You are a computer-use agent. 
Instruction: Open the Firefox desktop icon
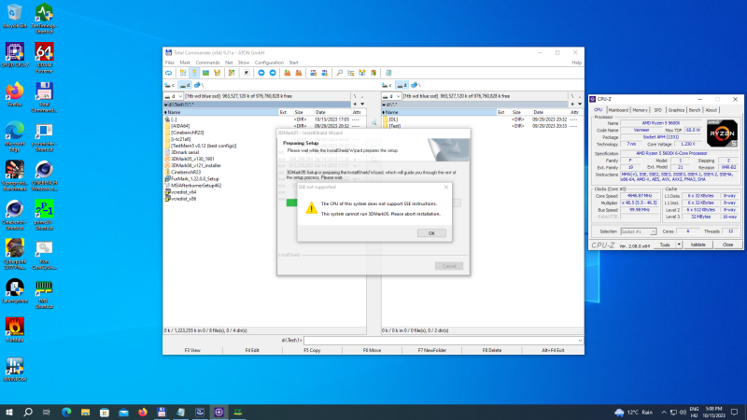[x=14, y=94]
